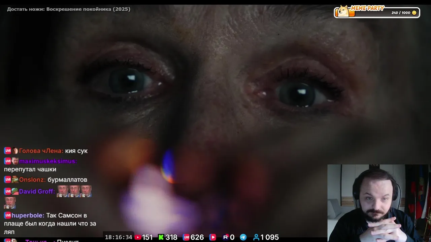Click the movie title Достать ножи overlay
This screenshot has height=242, width=431.
(69, 9)
